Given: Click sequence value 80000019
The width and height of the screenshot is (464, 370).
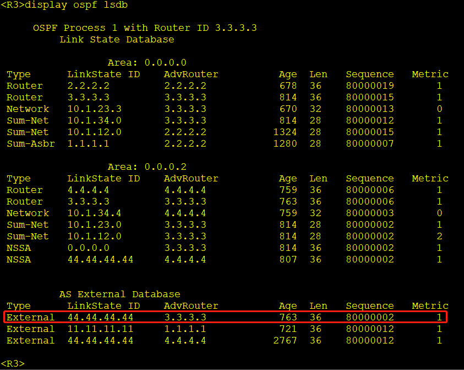Looking at the screenshot, I should pyautogui.click(x=370, y=85).
